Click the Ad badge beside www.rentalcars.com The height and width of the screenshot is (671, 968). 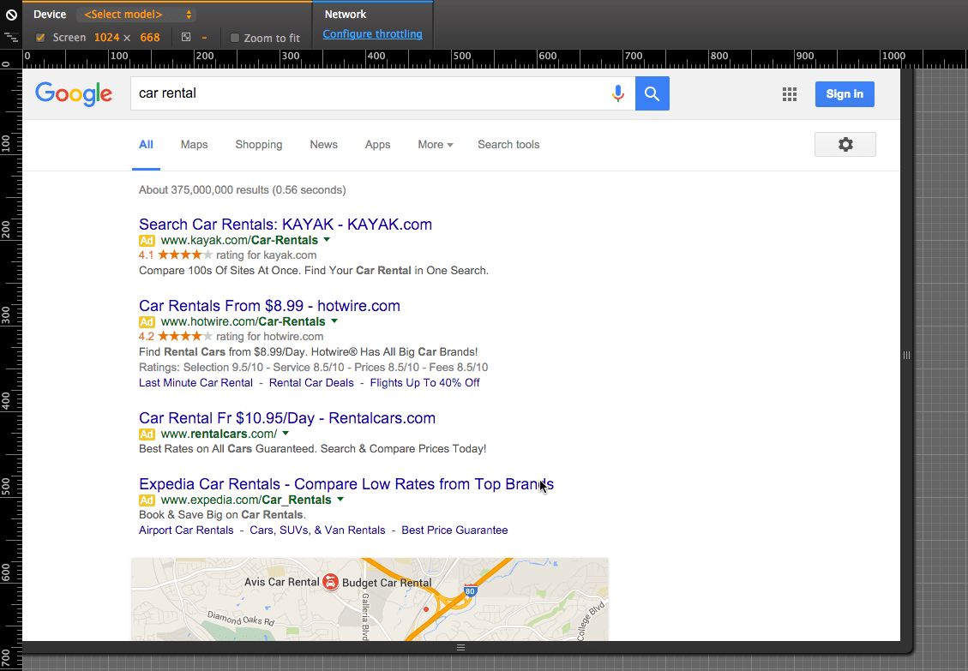point(147,434)
